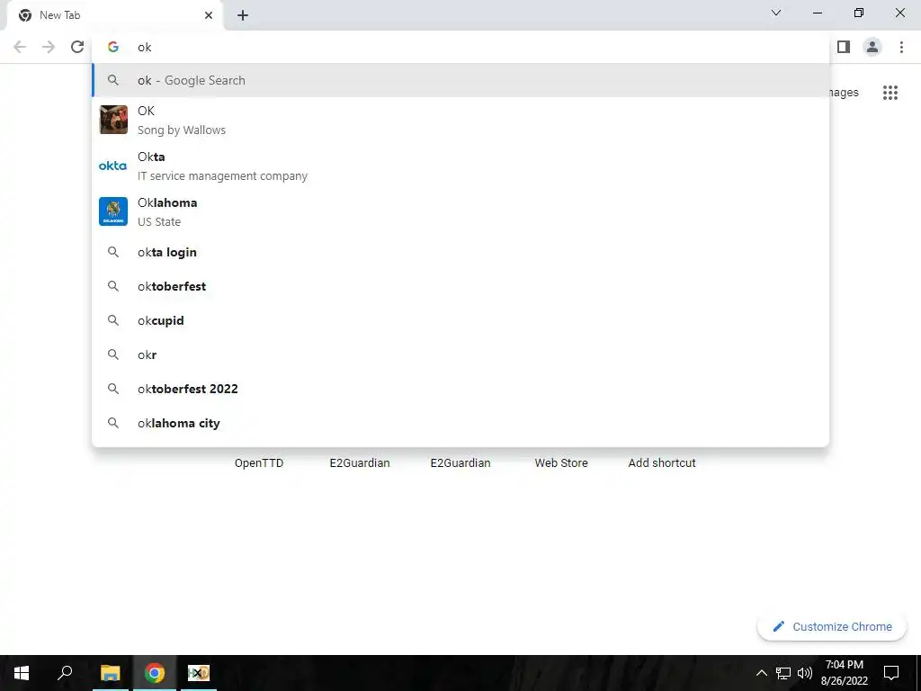Image resolution: width=921 pixels, height=691 pixels.
Task: Select OK Song by Wallows suggestion
Action: pyautogui.click(x=461, y=120)
